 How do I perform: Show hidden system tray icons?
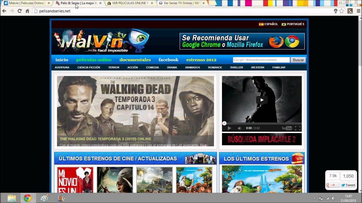[x=314, y=198]
